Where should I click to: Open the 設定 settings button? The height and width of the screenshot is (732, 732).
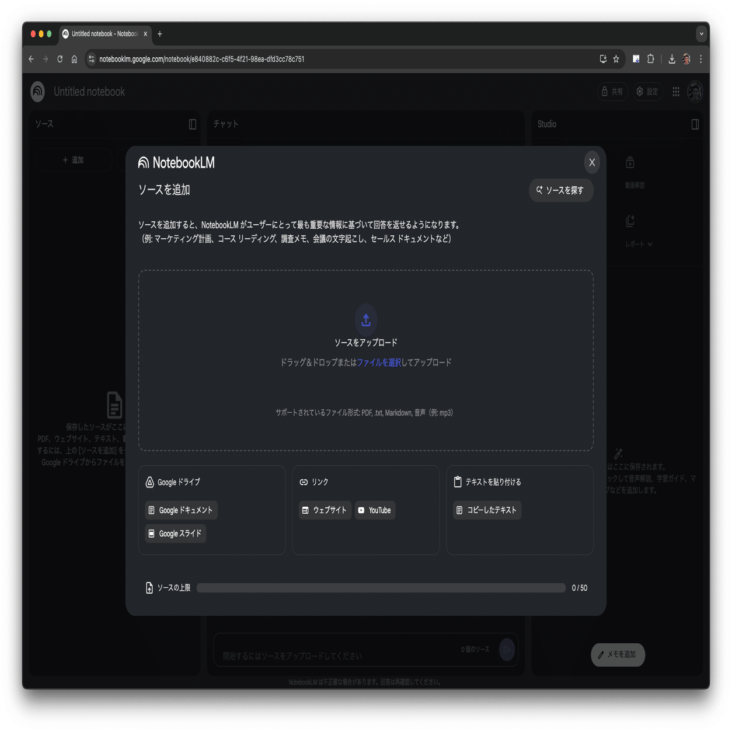point(647,91)
